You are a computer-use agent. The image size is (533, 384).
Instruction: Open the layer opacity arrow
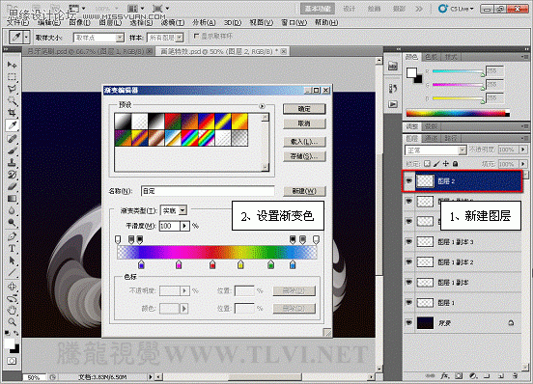523,150
